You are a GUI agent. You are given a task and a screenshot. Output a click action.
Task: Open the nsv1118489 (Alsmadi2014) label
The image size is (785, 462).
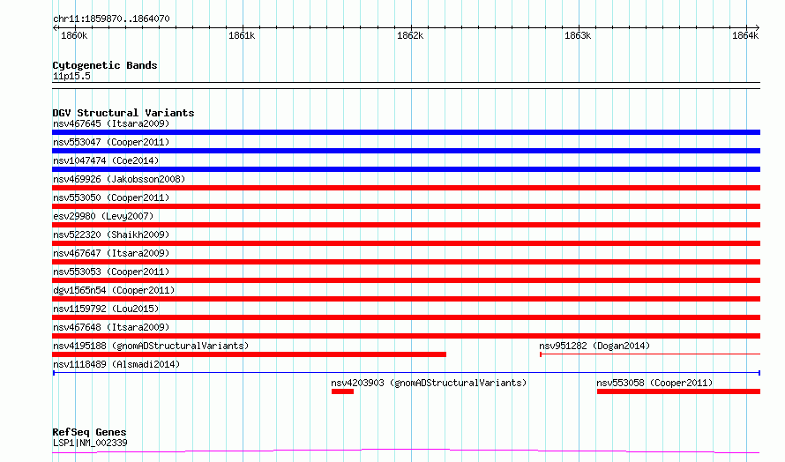(116, 364)
